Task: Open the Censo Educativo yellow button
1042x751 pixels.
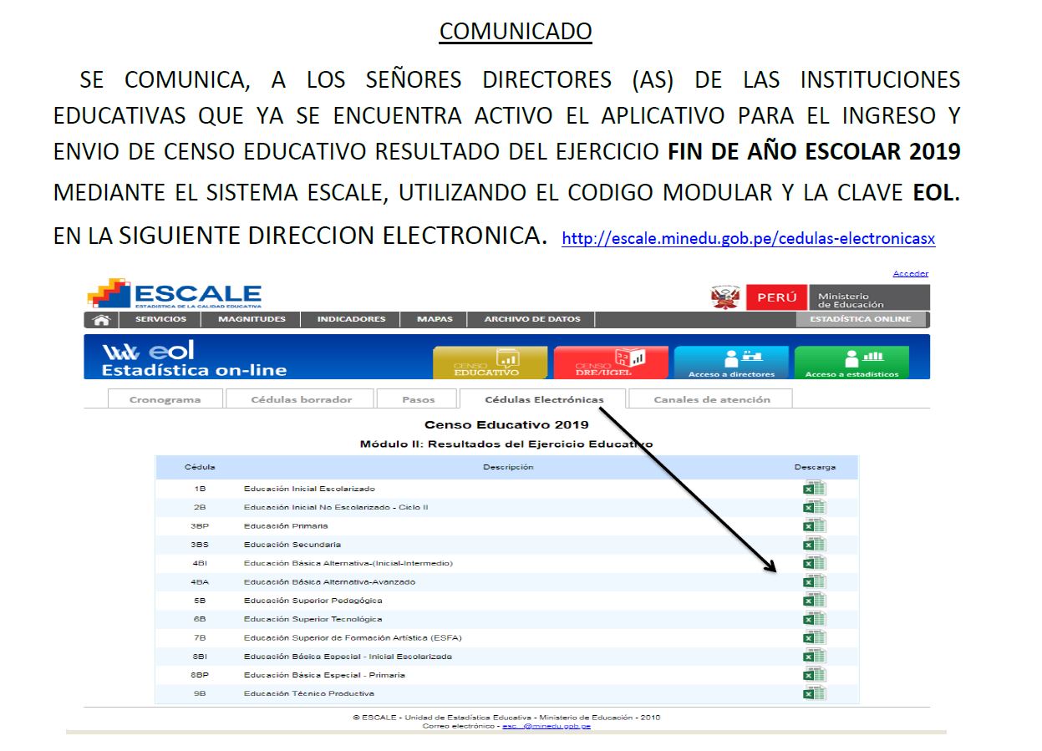Action: point(490,363)
